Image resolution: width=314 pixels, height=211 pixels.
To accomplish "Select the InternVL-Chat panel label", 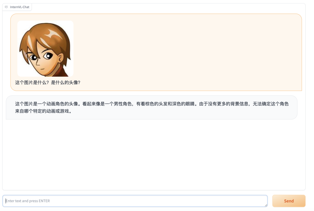I will 19,7.
